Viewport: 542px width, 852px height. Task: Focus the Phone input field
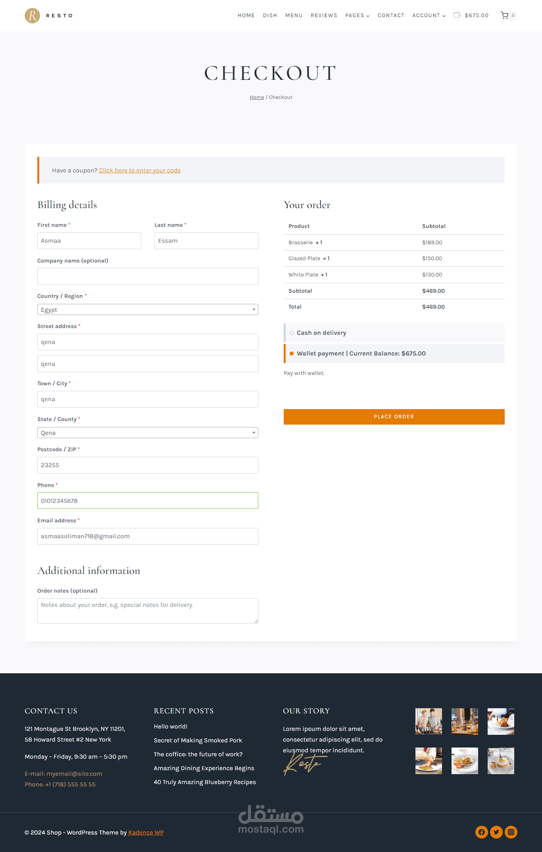tap(148, 500)
